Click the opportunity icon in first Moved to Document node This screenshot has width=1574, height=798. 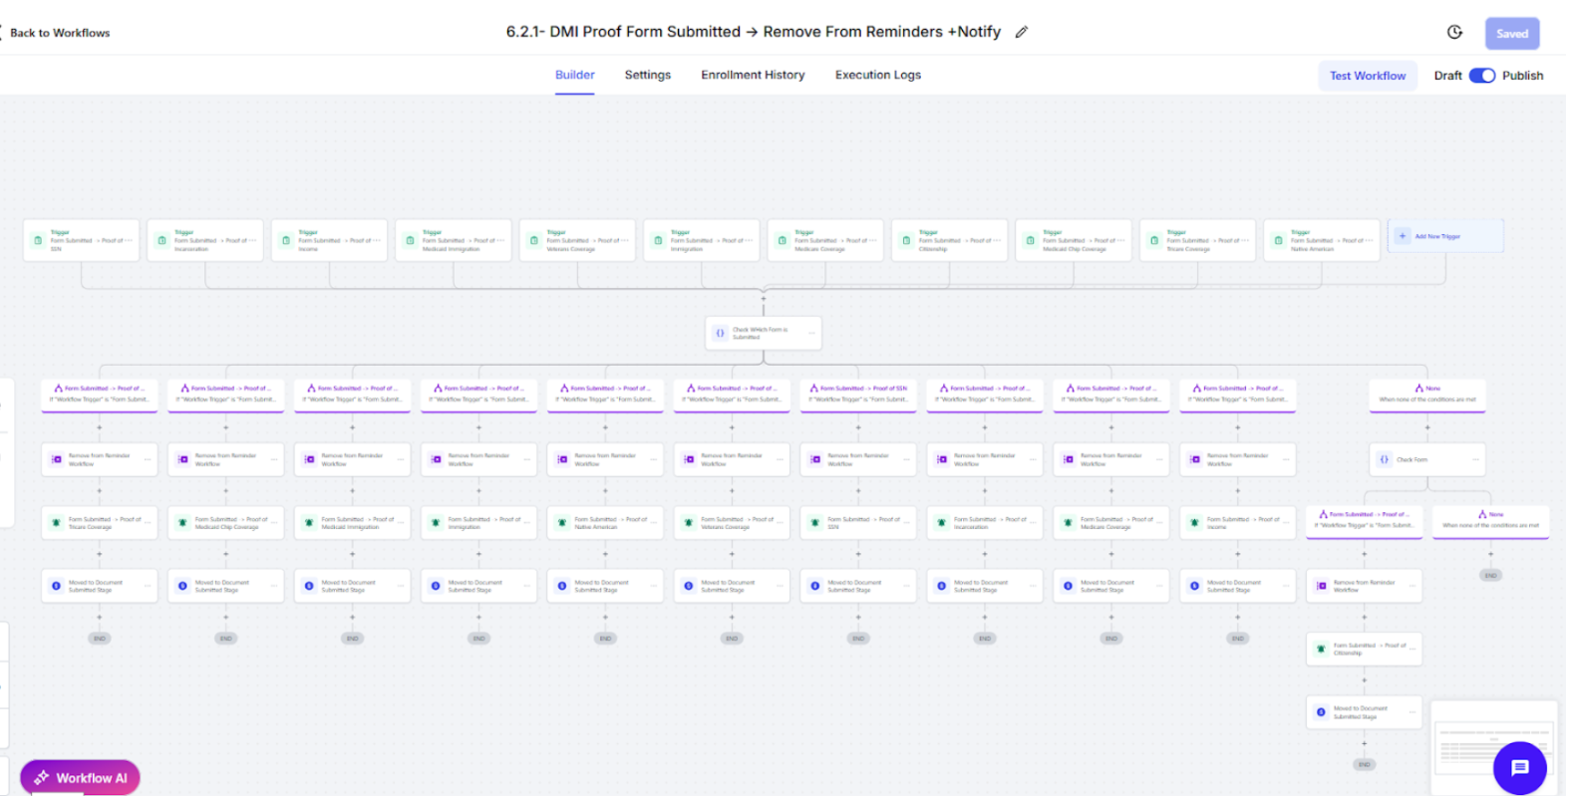click(x=57, y=588)
